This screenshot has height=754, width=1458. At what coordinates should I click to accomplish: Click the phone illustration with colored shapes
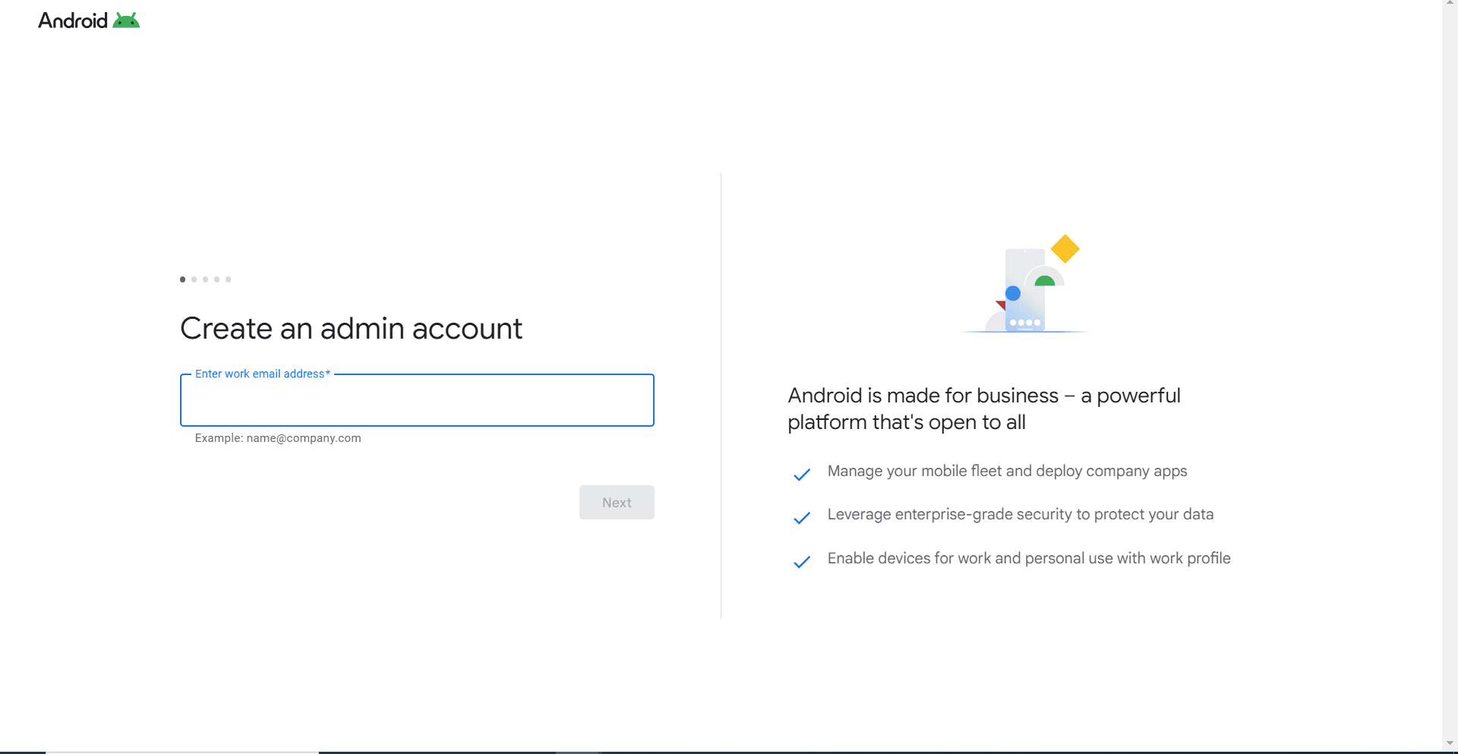(1024, 284)
